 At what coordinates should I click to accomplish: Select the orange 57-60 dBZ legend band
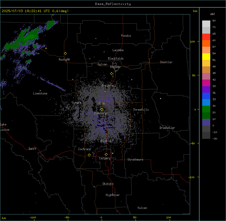(206, 43)
